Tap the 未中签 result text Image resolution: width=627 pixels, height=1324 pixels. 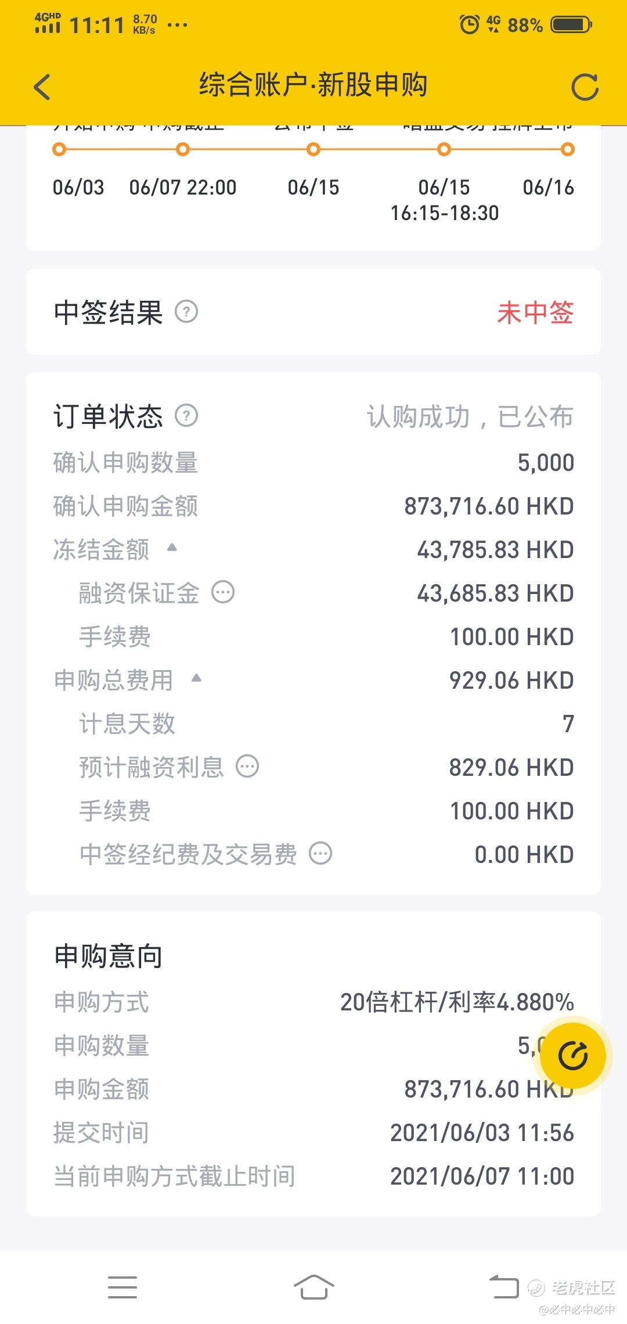[535, 312]
